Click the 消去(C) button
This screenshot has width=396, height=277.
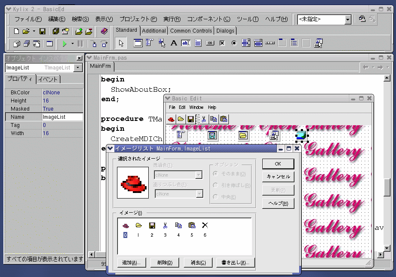(x=198, y=262)
